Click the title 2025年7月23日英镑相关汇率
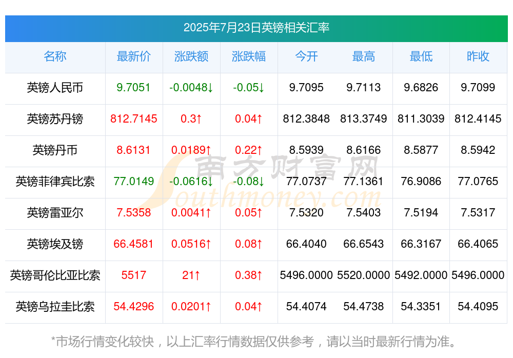 [256, 28]
